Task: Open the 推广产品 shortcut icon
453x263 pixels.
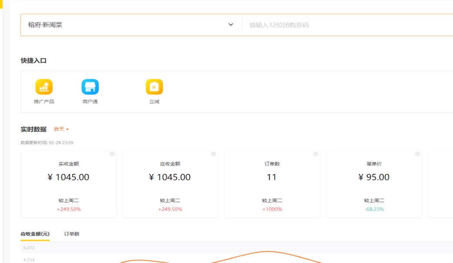Action: [x=44, y=87]
